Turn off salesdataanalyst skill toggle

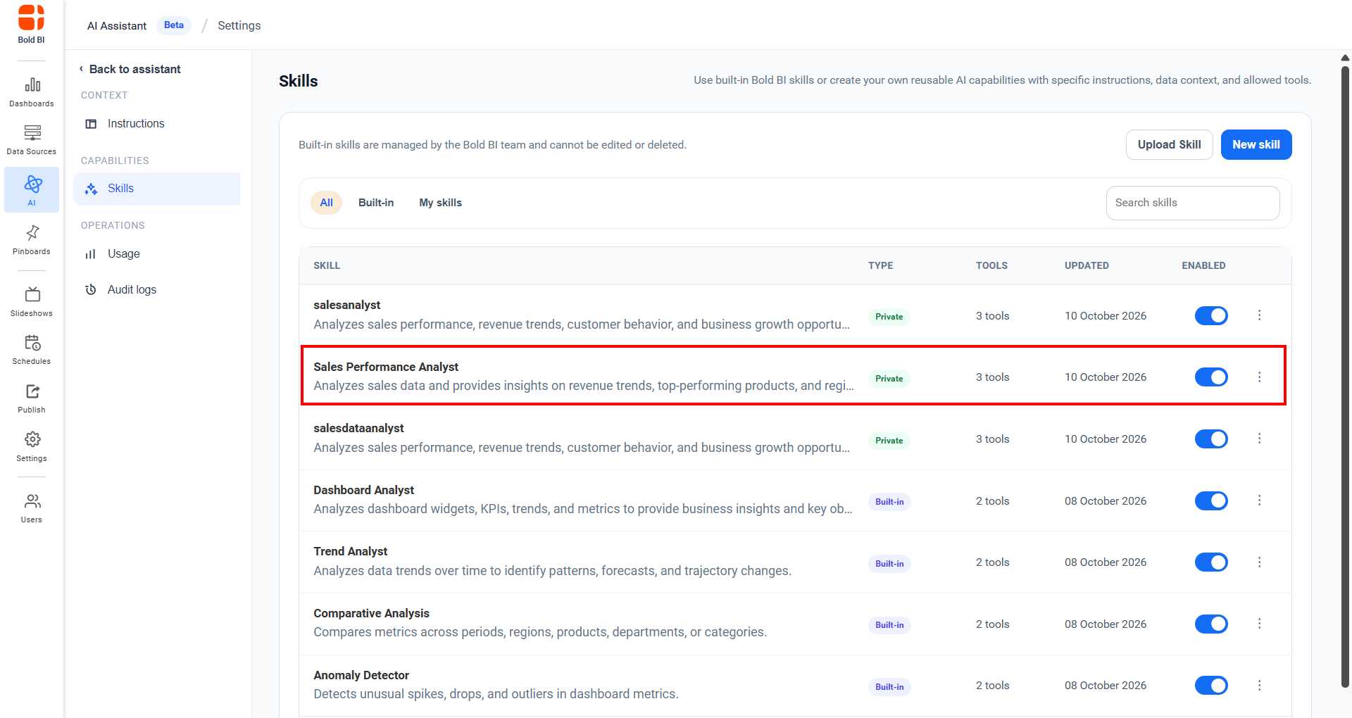click(x=1211, y=439)
